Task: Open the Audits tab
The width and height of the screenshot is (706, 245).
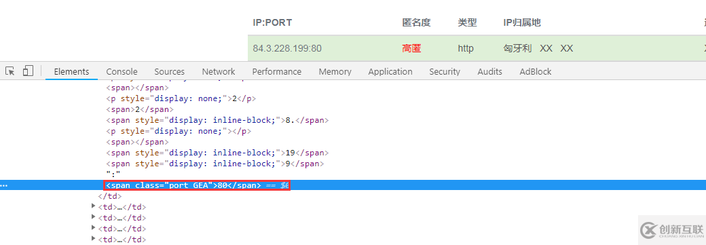Action: tap(490, 72)
